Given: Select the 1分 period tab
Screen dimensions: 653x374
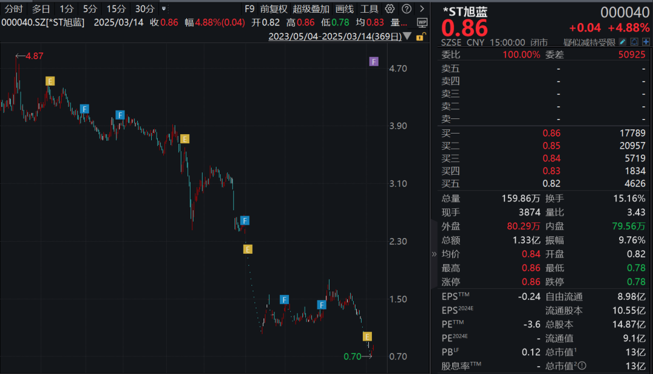Looking at the screenshot, I should click(67, 8).
